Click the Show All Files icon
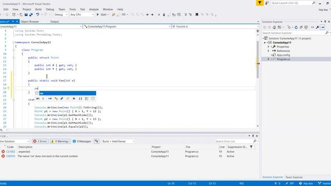Image resolution: width=331 pixels, height=186 pixels. (x=306, y=27)
